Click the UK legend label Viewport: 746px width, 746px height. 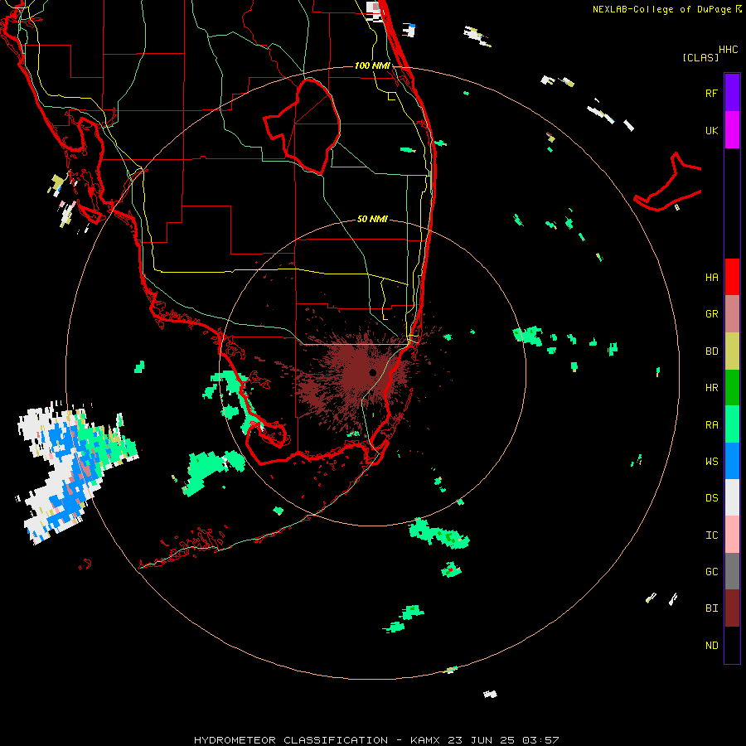click(711, 130)
